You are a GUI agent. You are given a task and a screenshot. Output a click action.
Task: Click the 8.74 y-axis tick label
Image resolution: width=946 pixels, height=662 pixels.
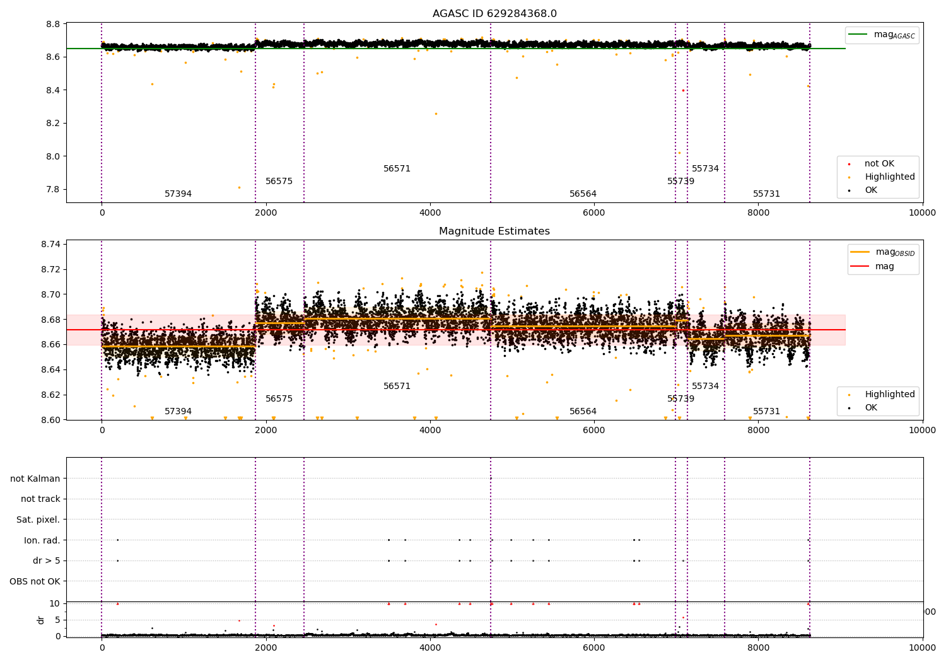51,245
